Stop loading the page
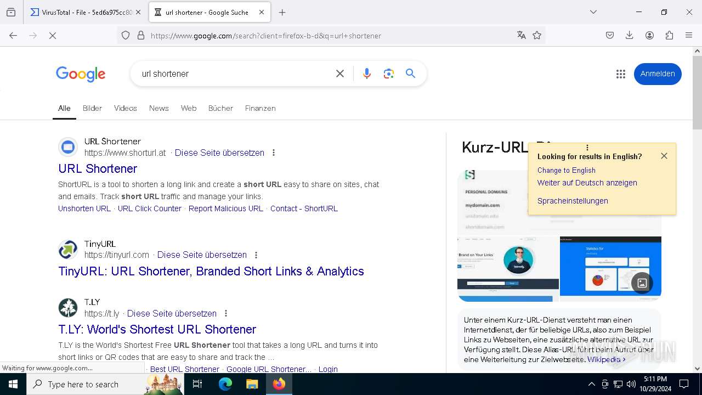702x395 pixels. [53, 35]
